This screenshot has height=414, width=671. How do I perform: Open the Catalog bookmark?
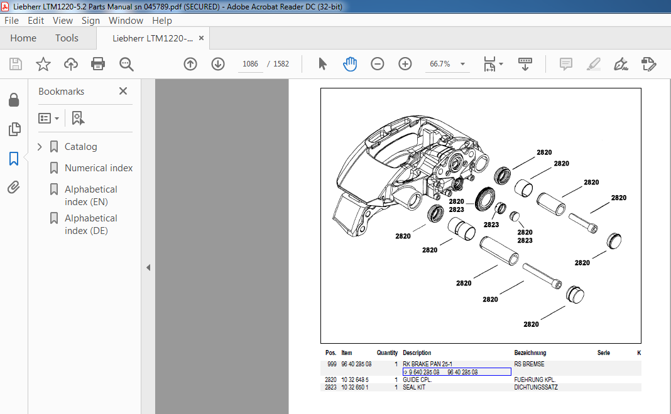(x=81, y=147)
